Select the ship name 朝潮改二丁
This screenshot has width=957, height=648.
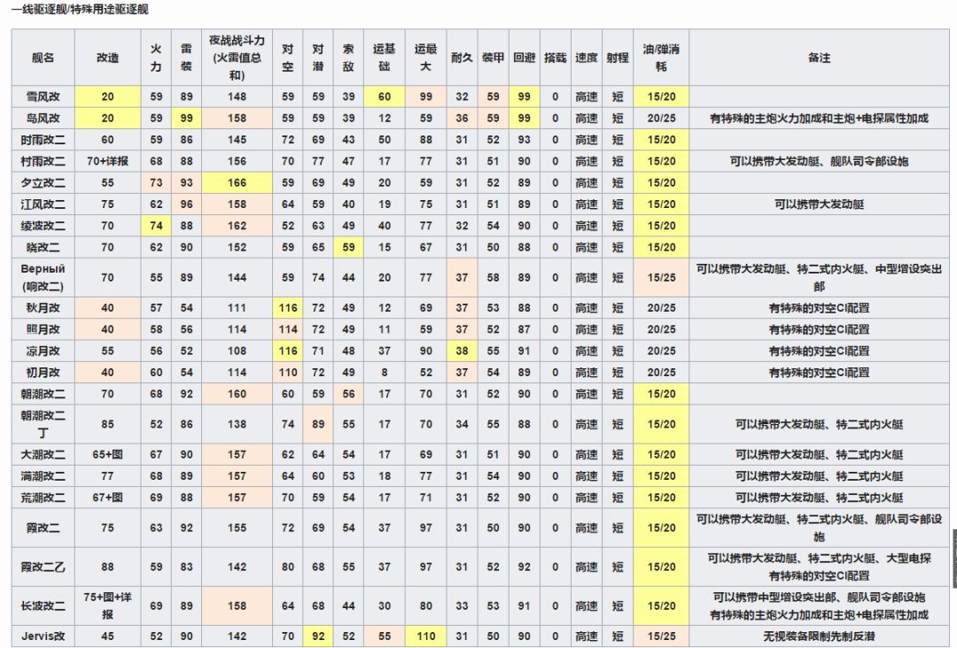pos(43,424)
